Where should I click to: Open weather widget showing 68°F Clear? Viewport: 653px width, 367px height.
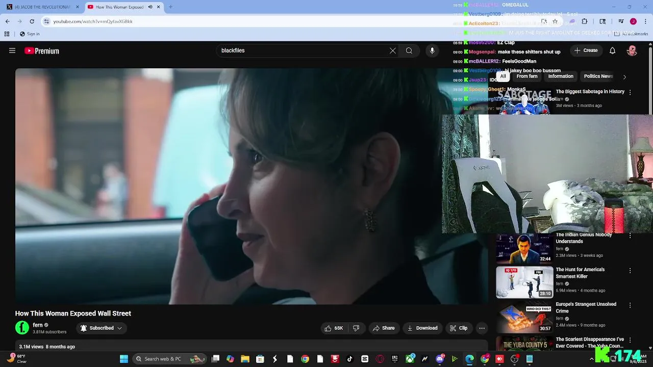(16, 359)
